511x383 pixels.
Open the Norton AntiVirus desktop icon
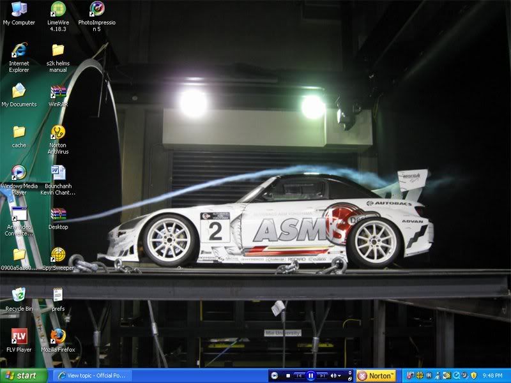[x=58, y=133]
